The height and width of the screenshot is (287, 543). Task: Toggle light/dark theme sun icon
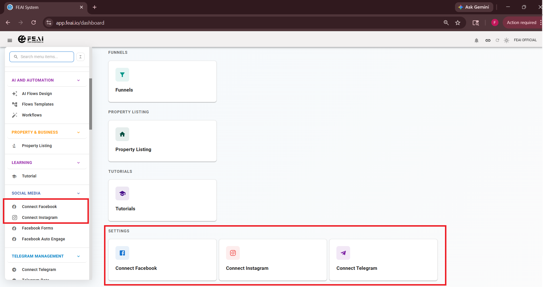tap(506, 40)
